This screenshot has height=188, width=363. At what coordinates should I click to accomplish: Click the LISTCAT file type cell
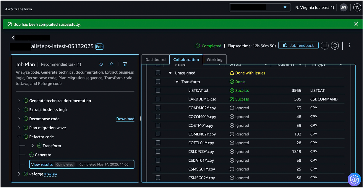point(318,90)
